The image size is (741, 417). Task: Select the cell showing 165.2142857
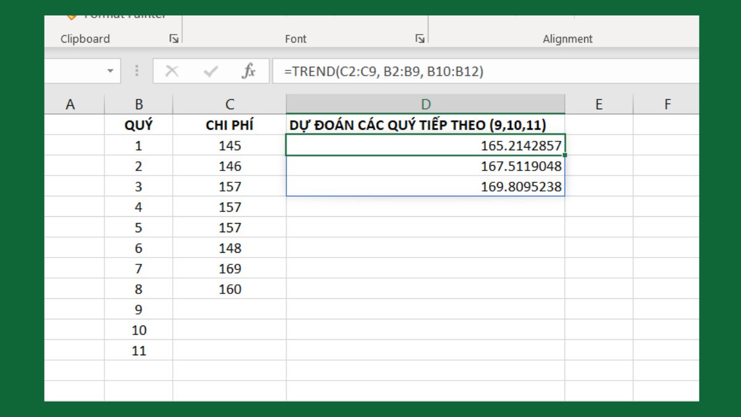click(x=425, y=145)
